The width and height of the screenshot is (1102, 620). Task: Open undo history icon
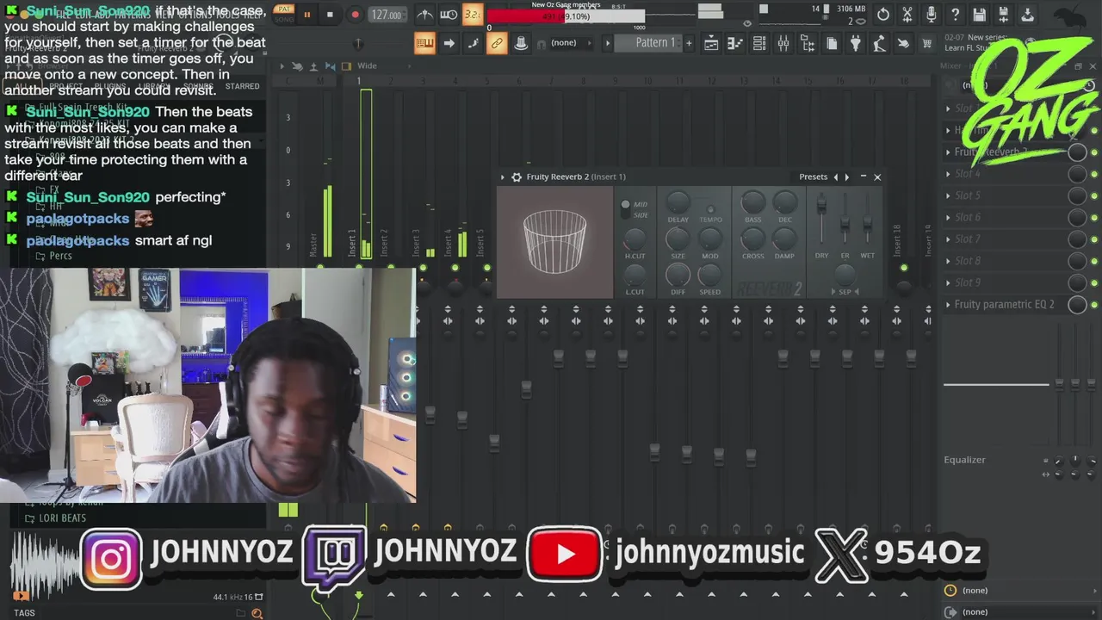tap(883, 15)
